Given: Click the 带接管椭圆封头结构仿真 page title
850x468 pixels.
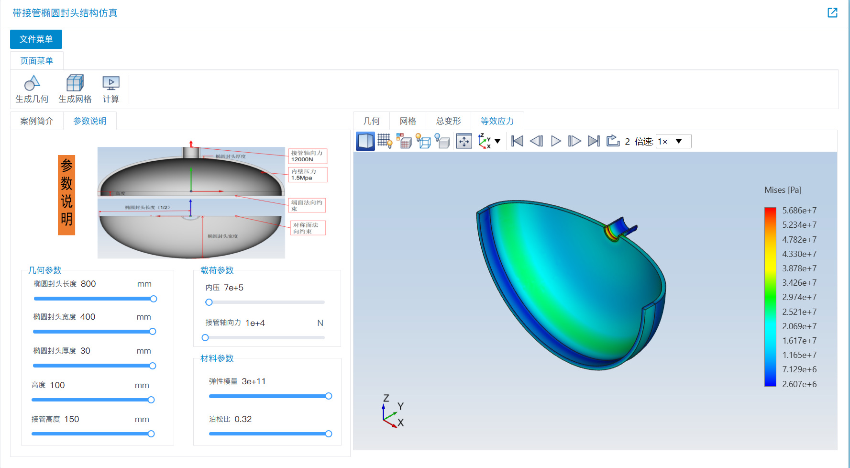Looking at the screenshot, I should [65, 13].
